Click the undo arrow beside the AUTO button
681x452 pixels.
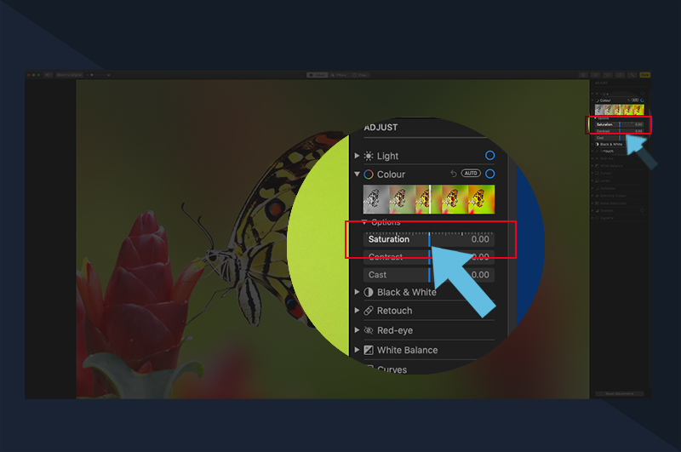454,174
